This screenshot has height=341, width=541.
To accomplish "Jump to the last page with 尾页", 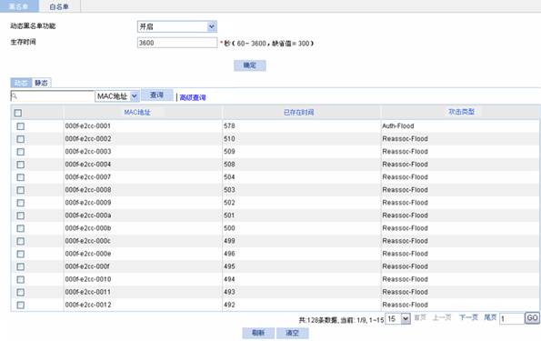I will [x=490, y=317].
